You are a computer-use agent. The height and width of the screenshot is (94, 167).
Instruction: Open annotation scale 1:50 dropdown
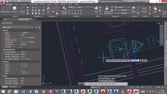tap(138, 87)
